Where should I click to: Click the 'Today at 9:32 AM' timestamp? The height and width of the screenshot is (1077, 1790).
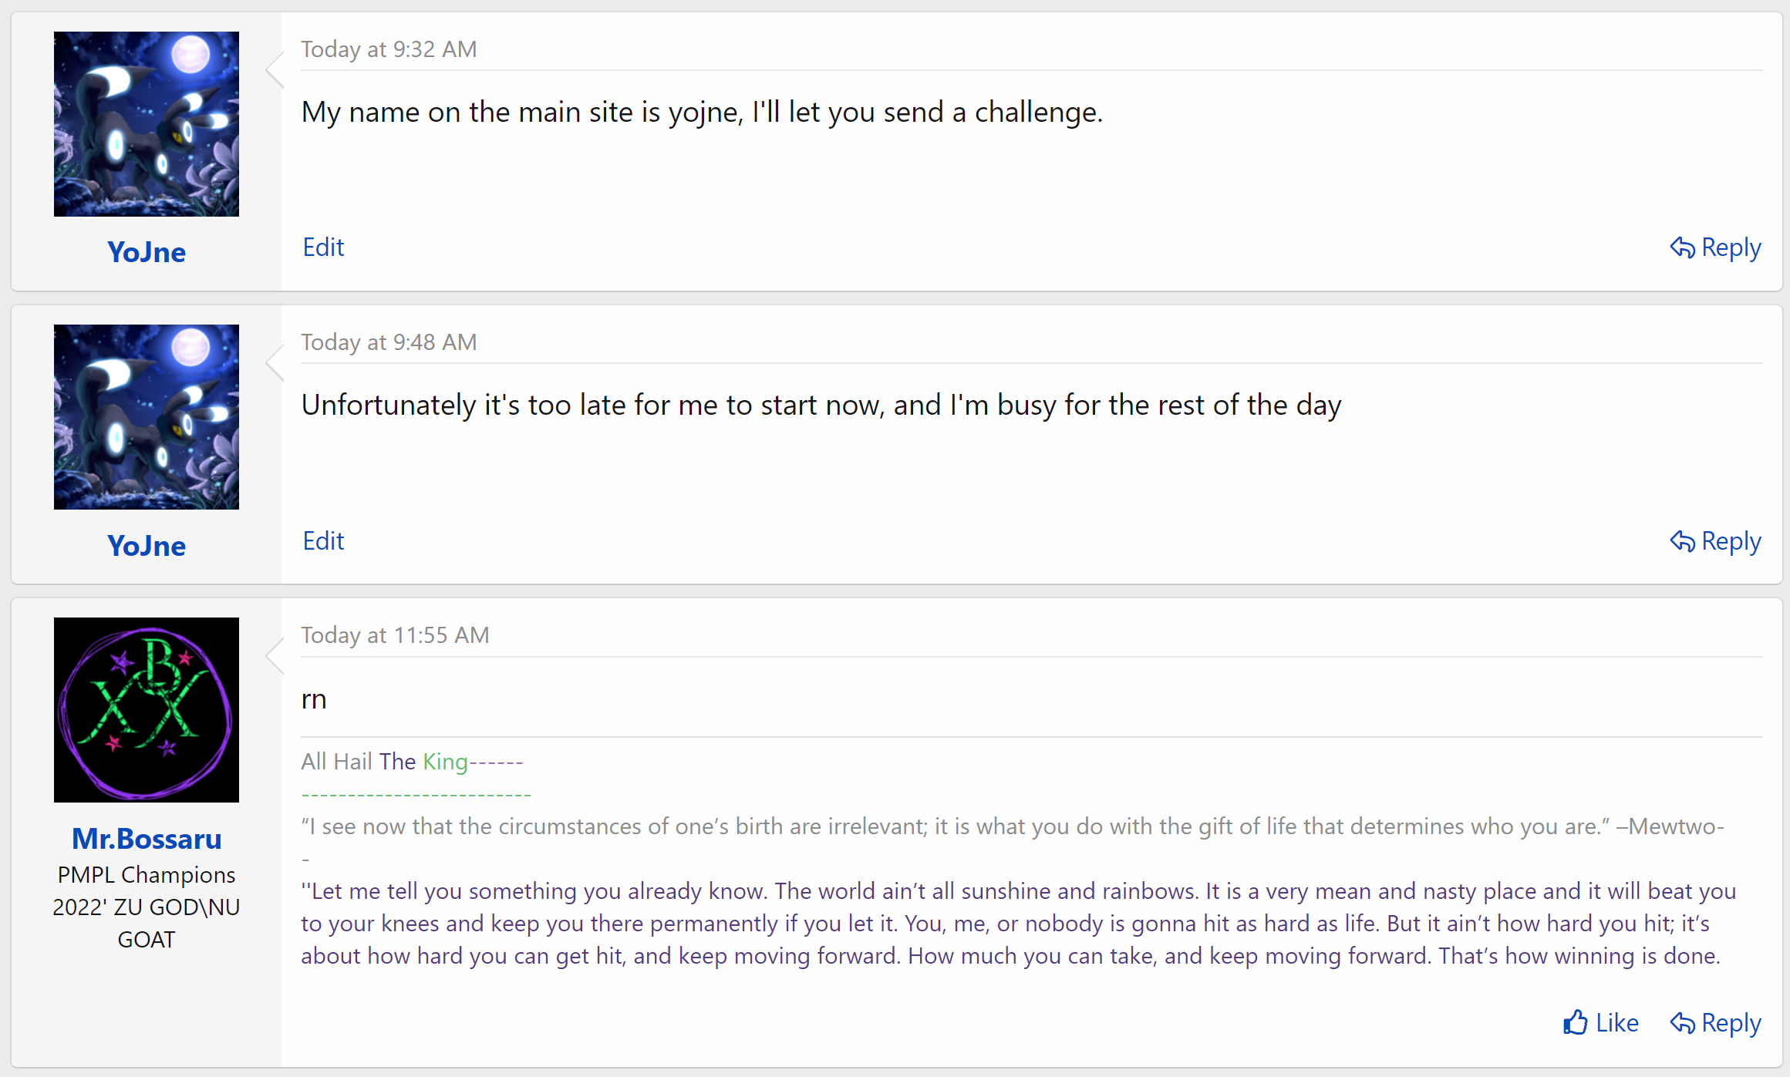pos(389,49)
